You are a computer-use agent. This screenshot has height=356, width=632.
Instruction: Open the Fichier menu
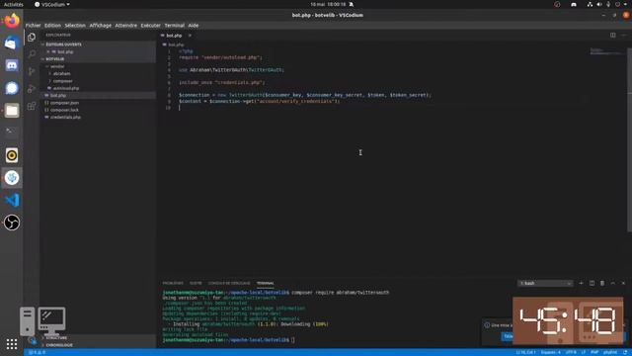click(33, 26)
